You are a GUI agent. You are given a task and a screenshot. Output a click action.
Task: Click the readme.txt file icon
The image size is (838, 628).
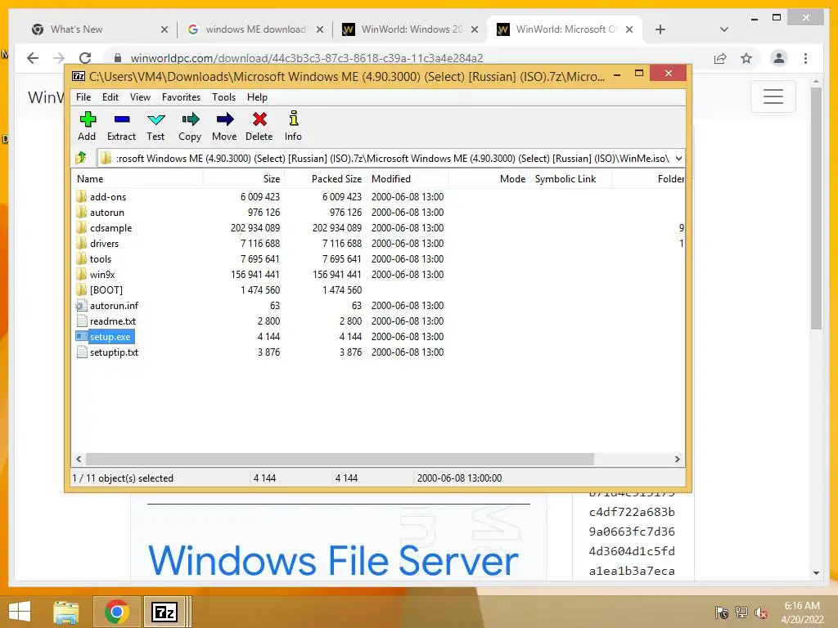[81, 321]
